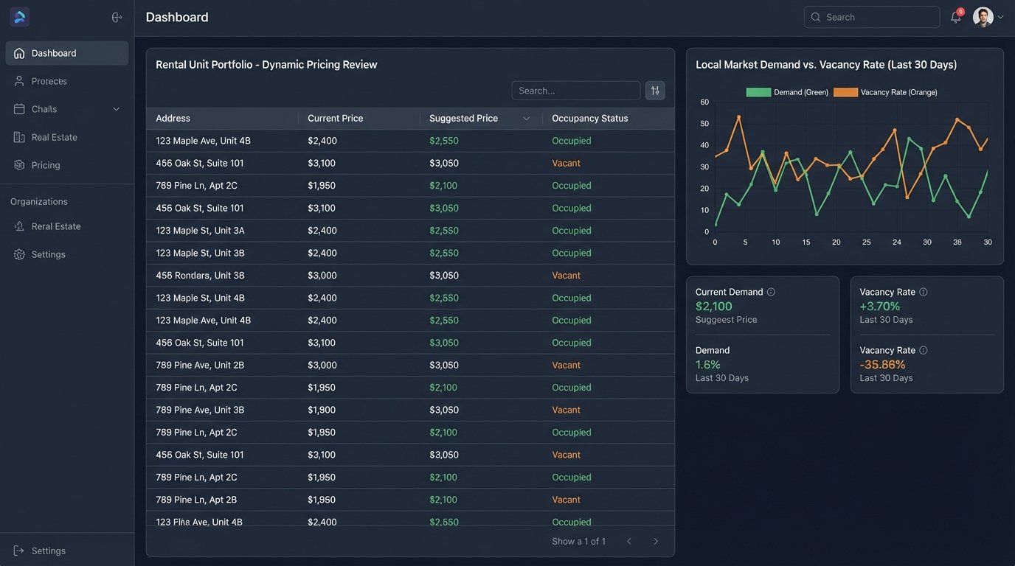Collapse the sidebar with the toggle icon
The image size is (1015, 566).
point(117,17)
